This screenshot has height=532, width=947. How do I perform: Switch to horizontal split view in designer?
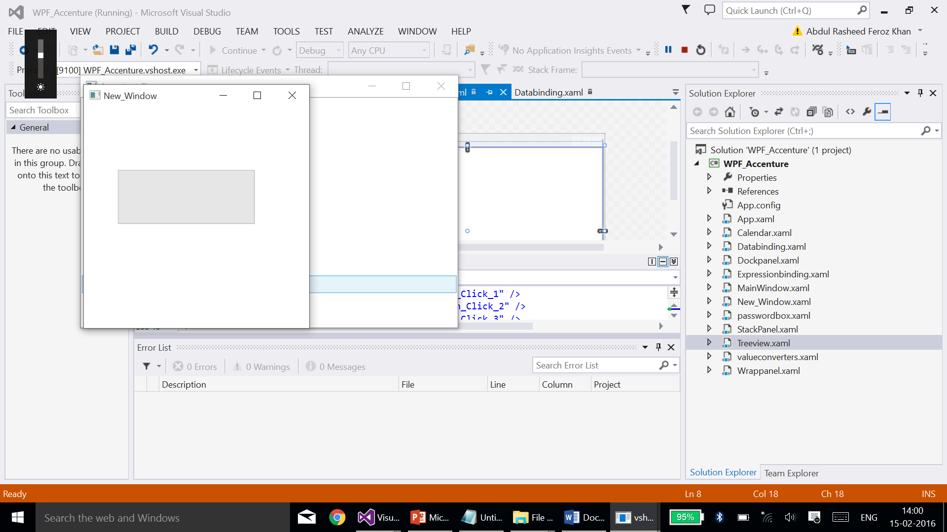pyautogui.click(x=663, y=262)
